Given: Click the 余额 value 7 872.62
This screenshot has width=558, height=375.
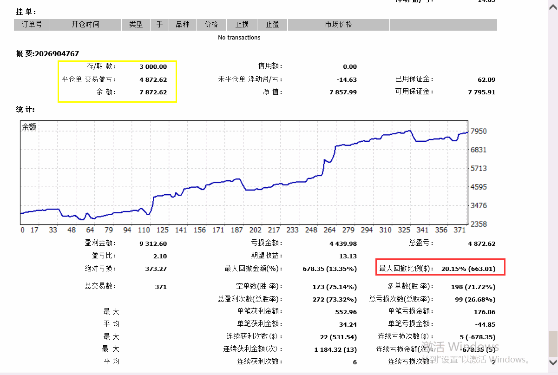Looking at the screenshot, I should pyautogui.click(x=153, y=92).
